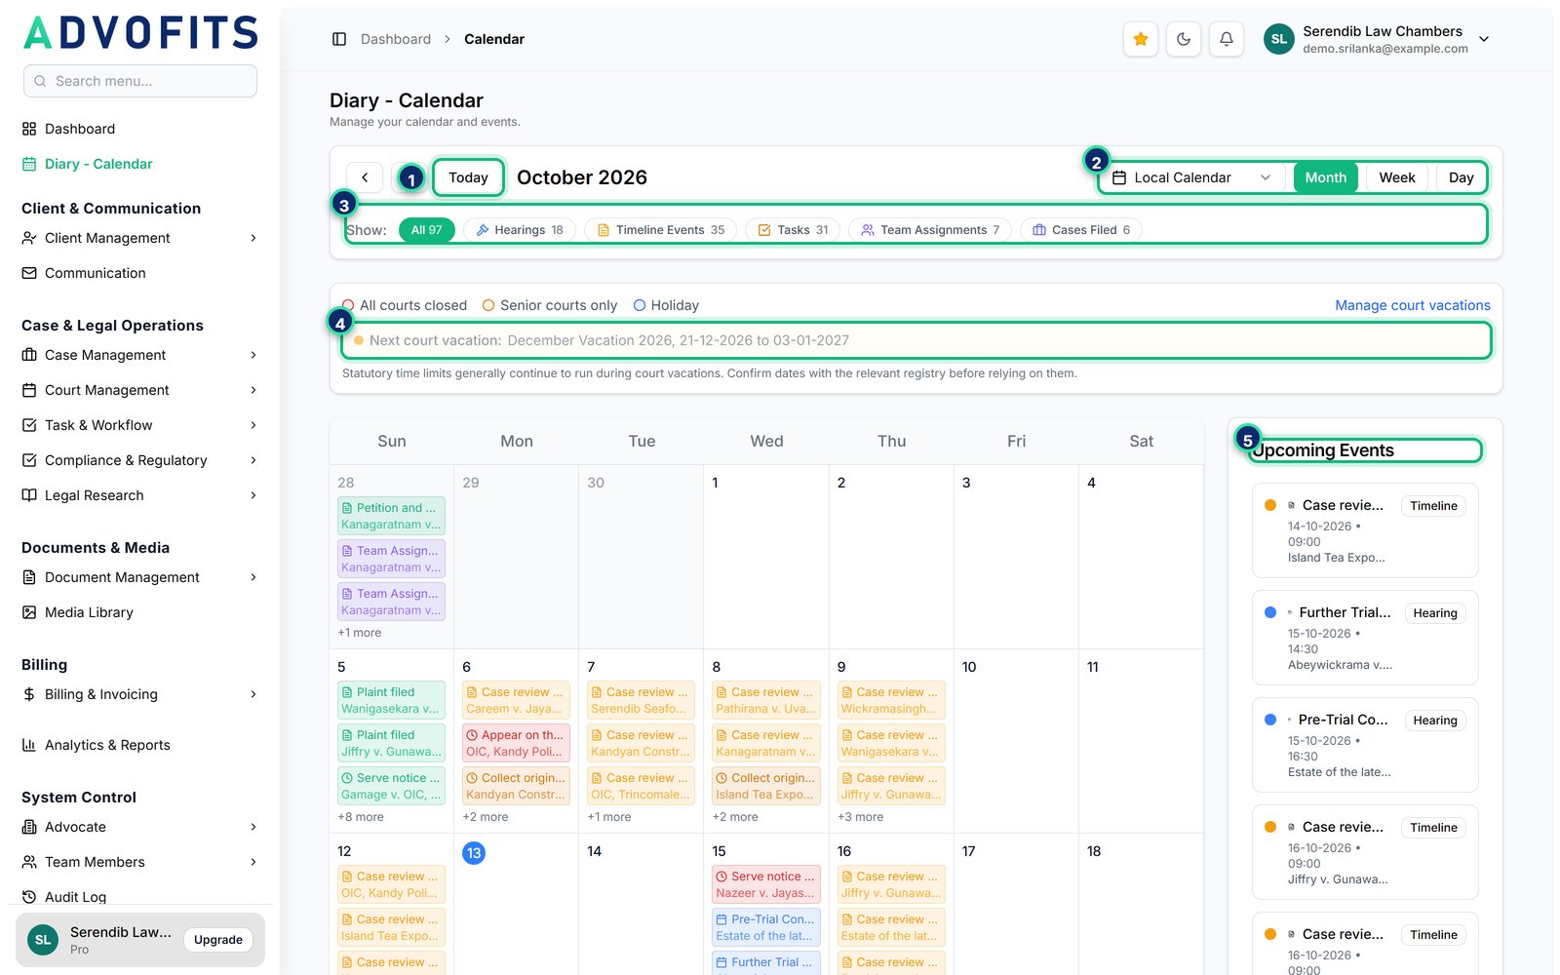Click the Dashboard grid icon in sidebar
This screenshot has width=1560, height=975.
[29, 129]
